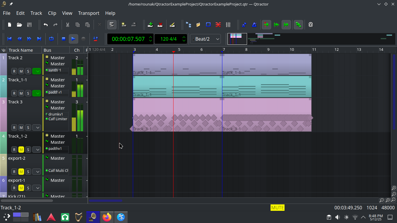Image resolution: width=397 pixels, height=223 pixels.
Task: Open the Transport menu
Action: (x=89, y=13)
